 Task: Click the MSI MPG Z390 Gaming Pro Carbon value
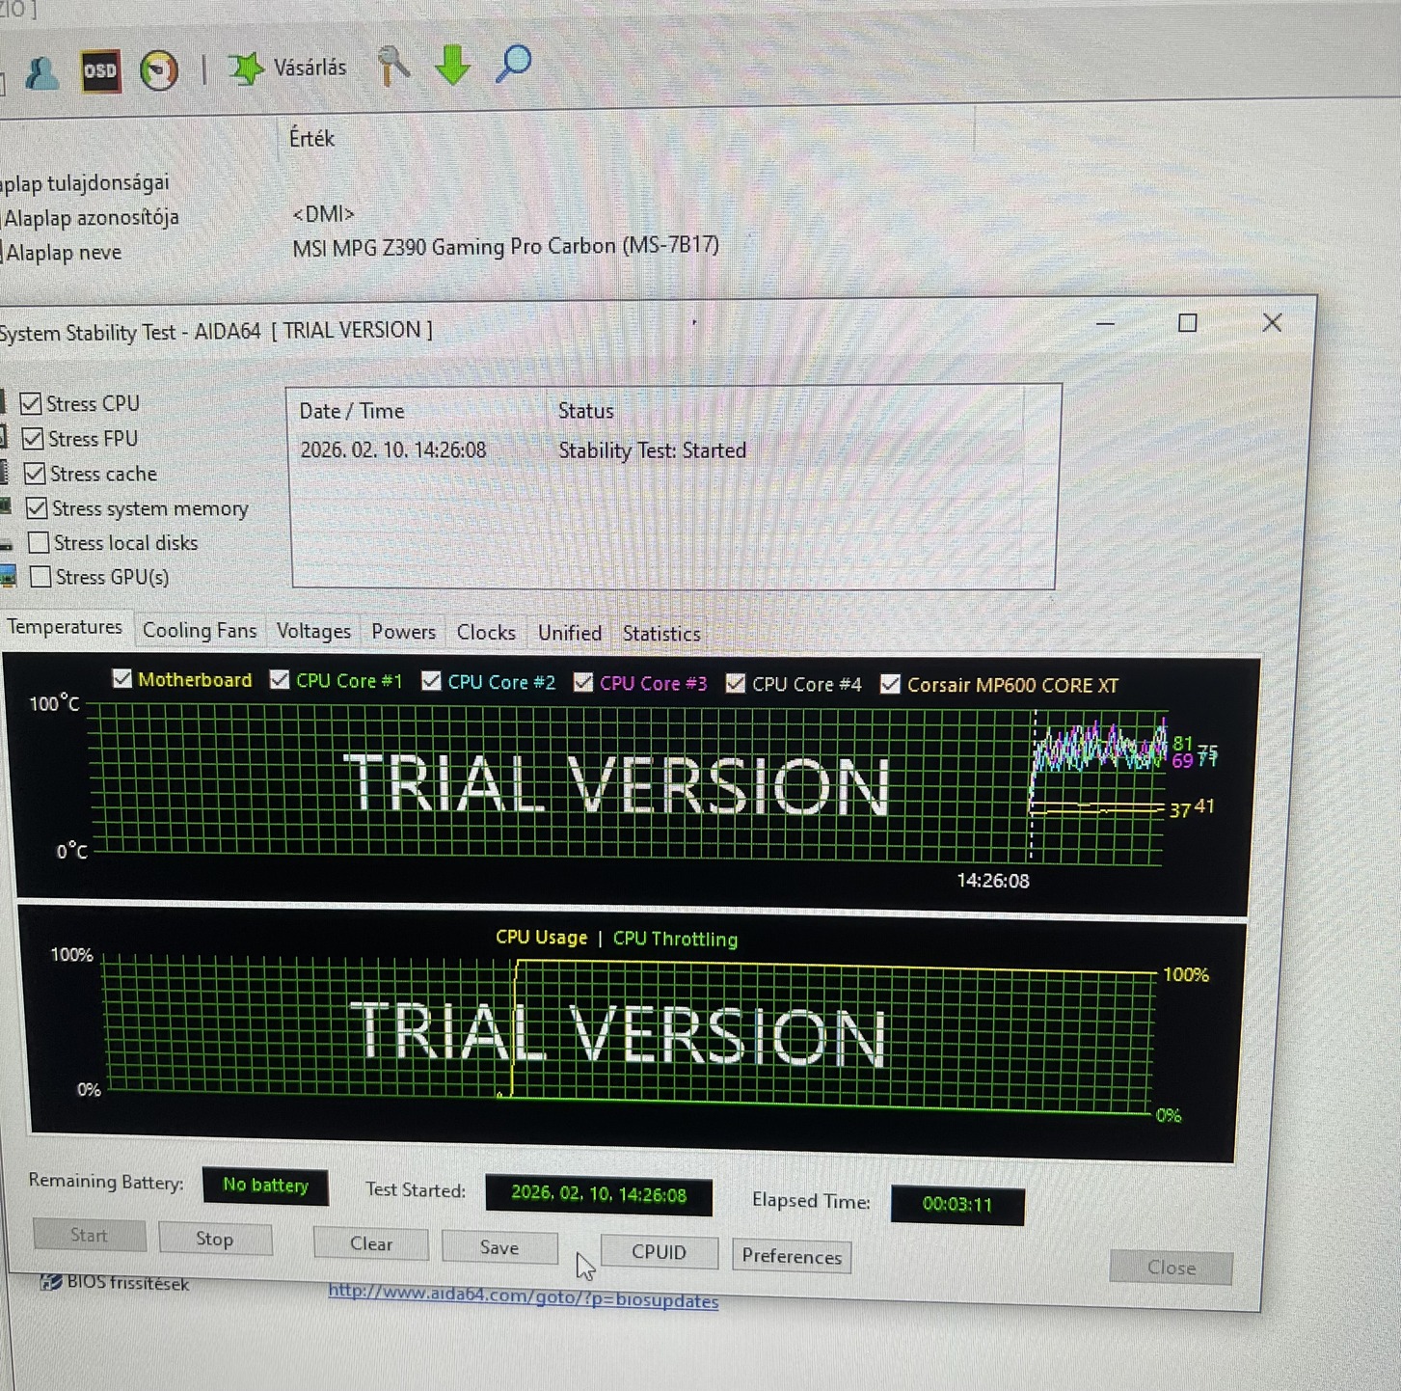[506, 246]
